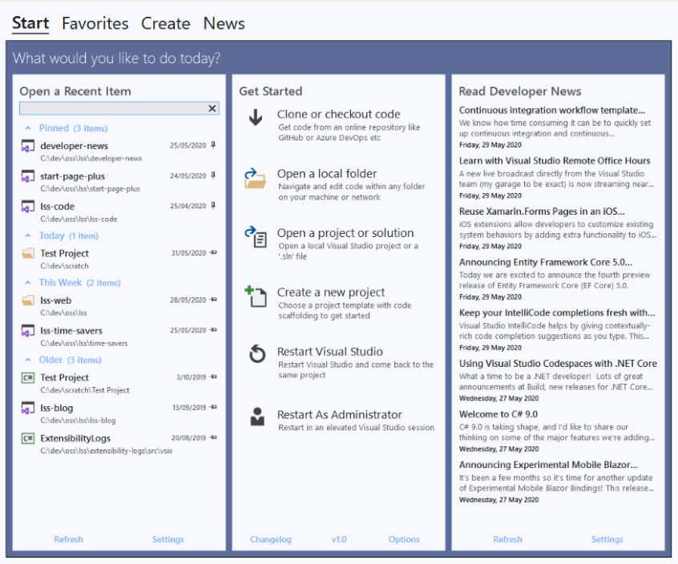Image resolution: width=678 pixels, height=564 pixels.
Task: Click the Open a local folder icon
Action: click(255, 179)
